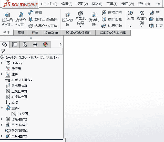Open the Hole Wizard (异型孔向导) tool
This screenshot has width=164, height=142.
point(81,13)
